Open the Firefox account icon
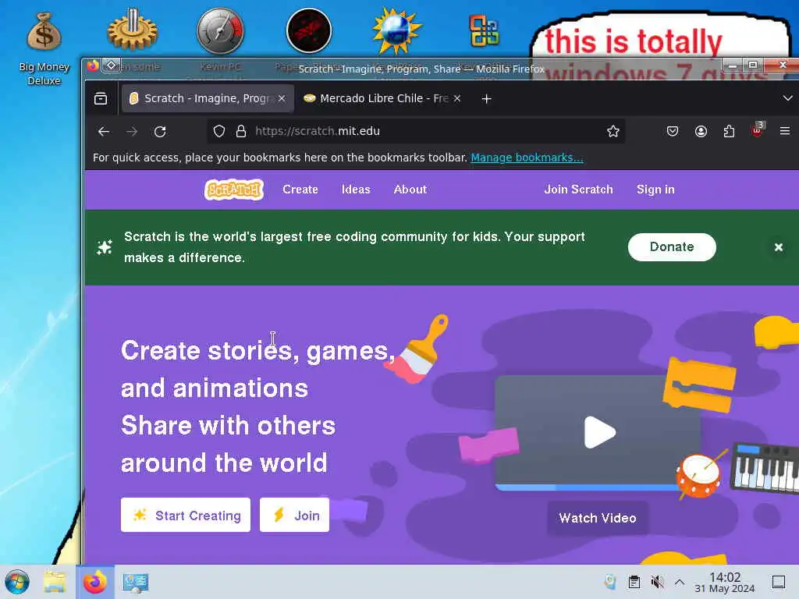This screenshot has width=799, height=599. [701, 131]
